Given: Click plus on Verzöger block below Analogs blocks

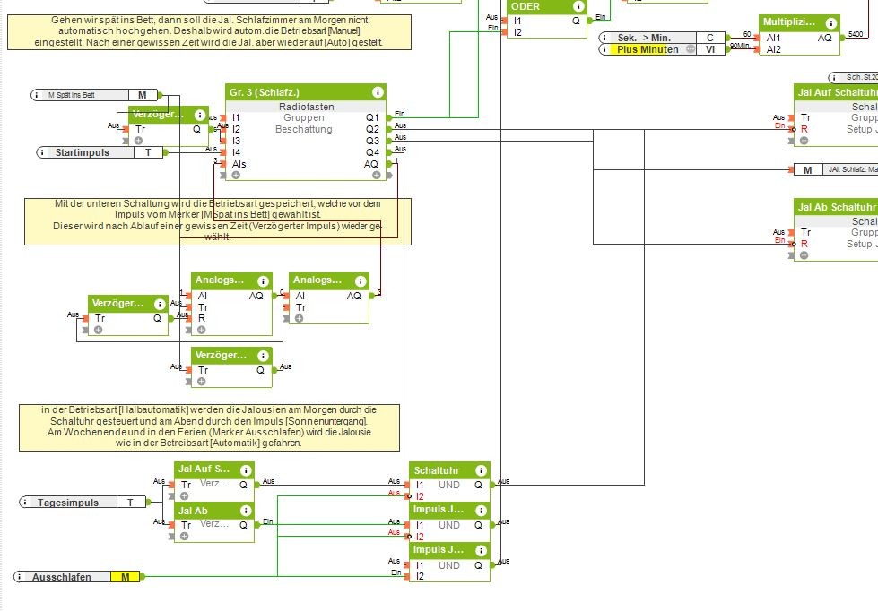Looking at the screenshot, I should point(201,381).
